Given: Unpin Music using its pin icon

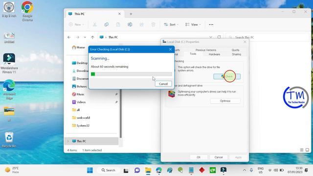Looking at the screenshot, I should pos(116,94).
